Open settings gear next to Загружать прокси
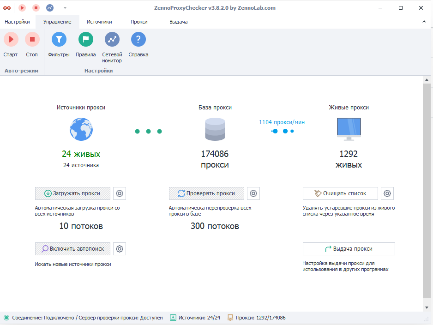The height and width of the screenshot is (325, 433). [120, 193]
